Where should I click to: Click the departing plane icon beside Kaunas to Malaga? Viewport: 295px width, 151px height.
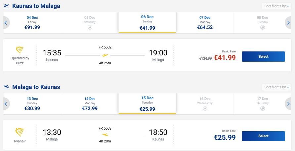click(x=6, y=6)
